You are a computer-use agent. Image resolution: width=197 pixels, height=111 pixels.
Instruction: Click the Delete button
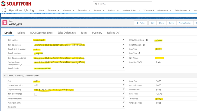[171, 23]
